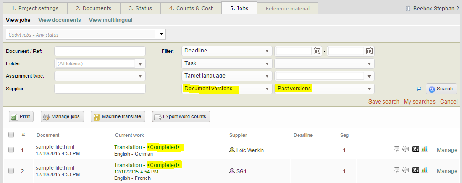Click the comment bubble icon for job 1
Image resolution: width=462 pixels, height=183 pixels.
[397, 149]
